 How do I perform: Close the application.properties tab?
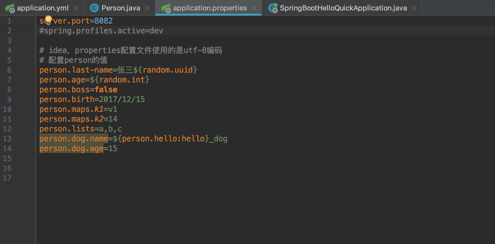tap(254, 8)
